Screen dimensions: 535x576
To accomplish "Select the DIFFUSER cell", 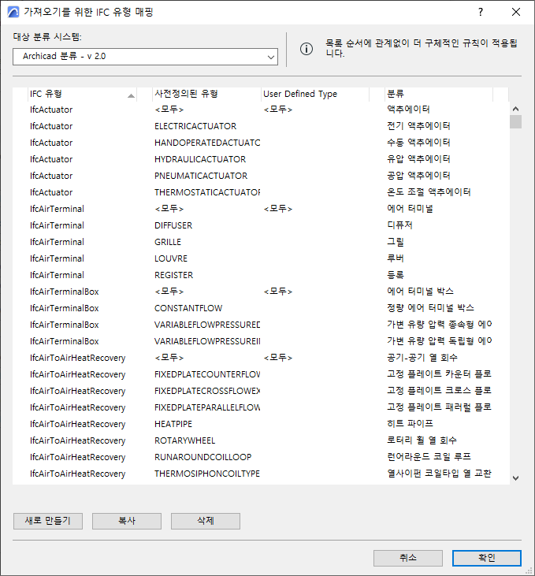I will pos(173,225).
